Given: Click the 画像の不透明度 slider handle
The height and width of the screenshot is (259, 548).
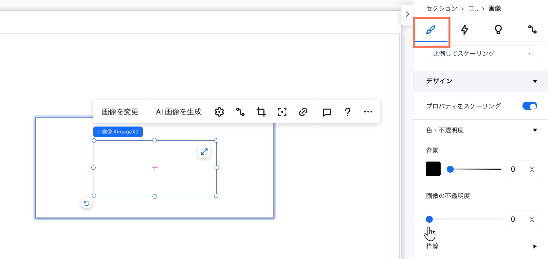Looking at the screenshot, I should tap(429, 219).
